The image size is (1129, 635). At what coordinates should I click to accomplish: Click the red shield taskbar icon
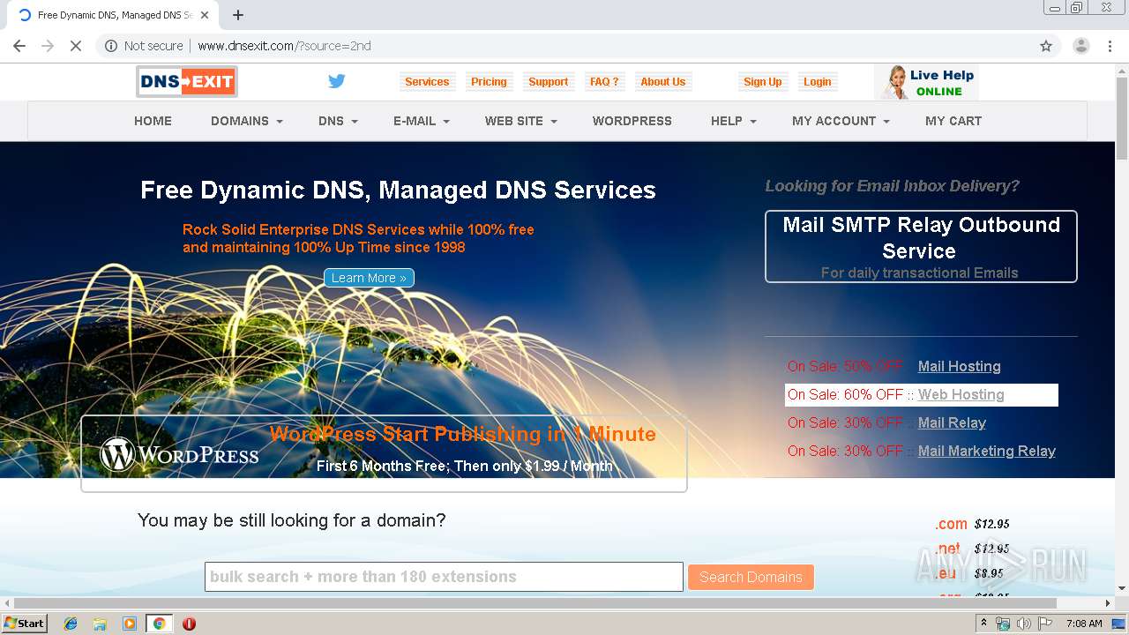pos(189,624)
